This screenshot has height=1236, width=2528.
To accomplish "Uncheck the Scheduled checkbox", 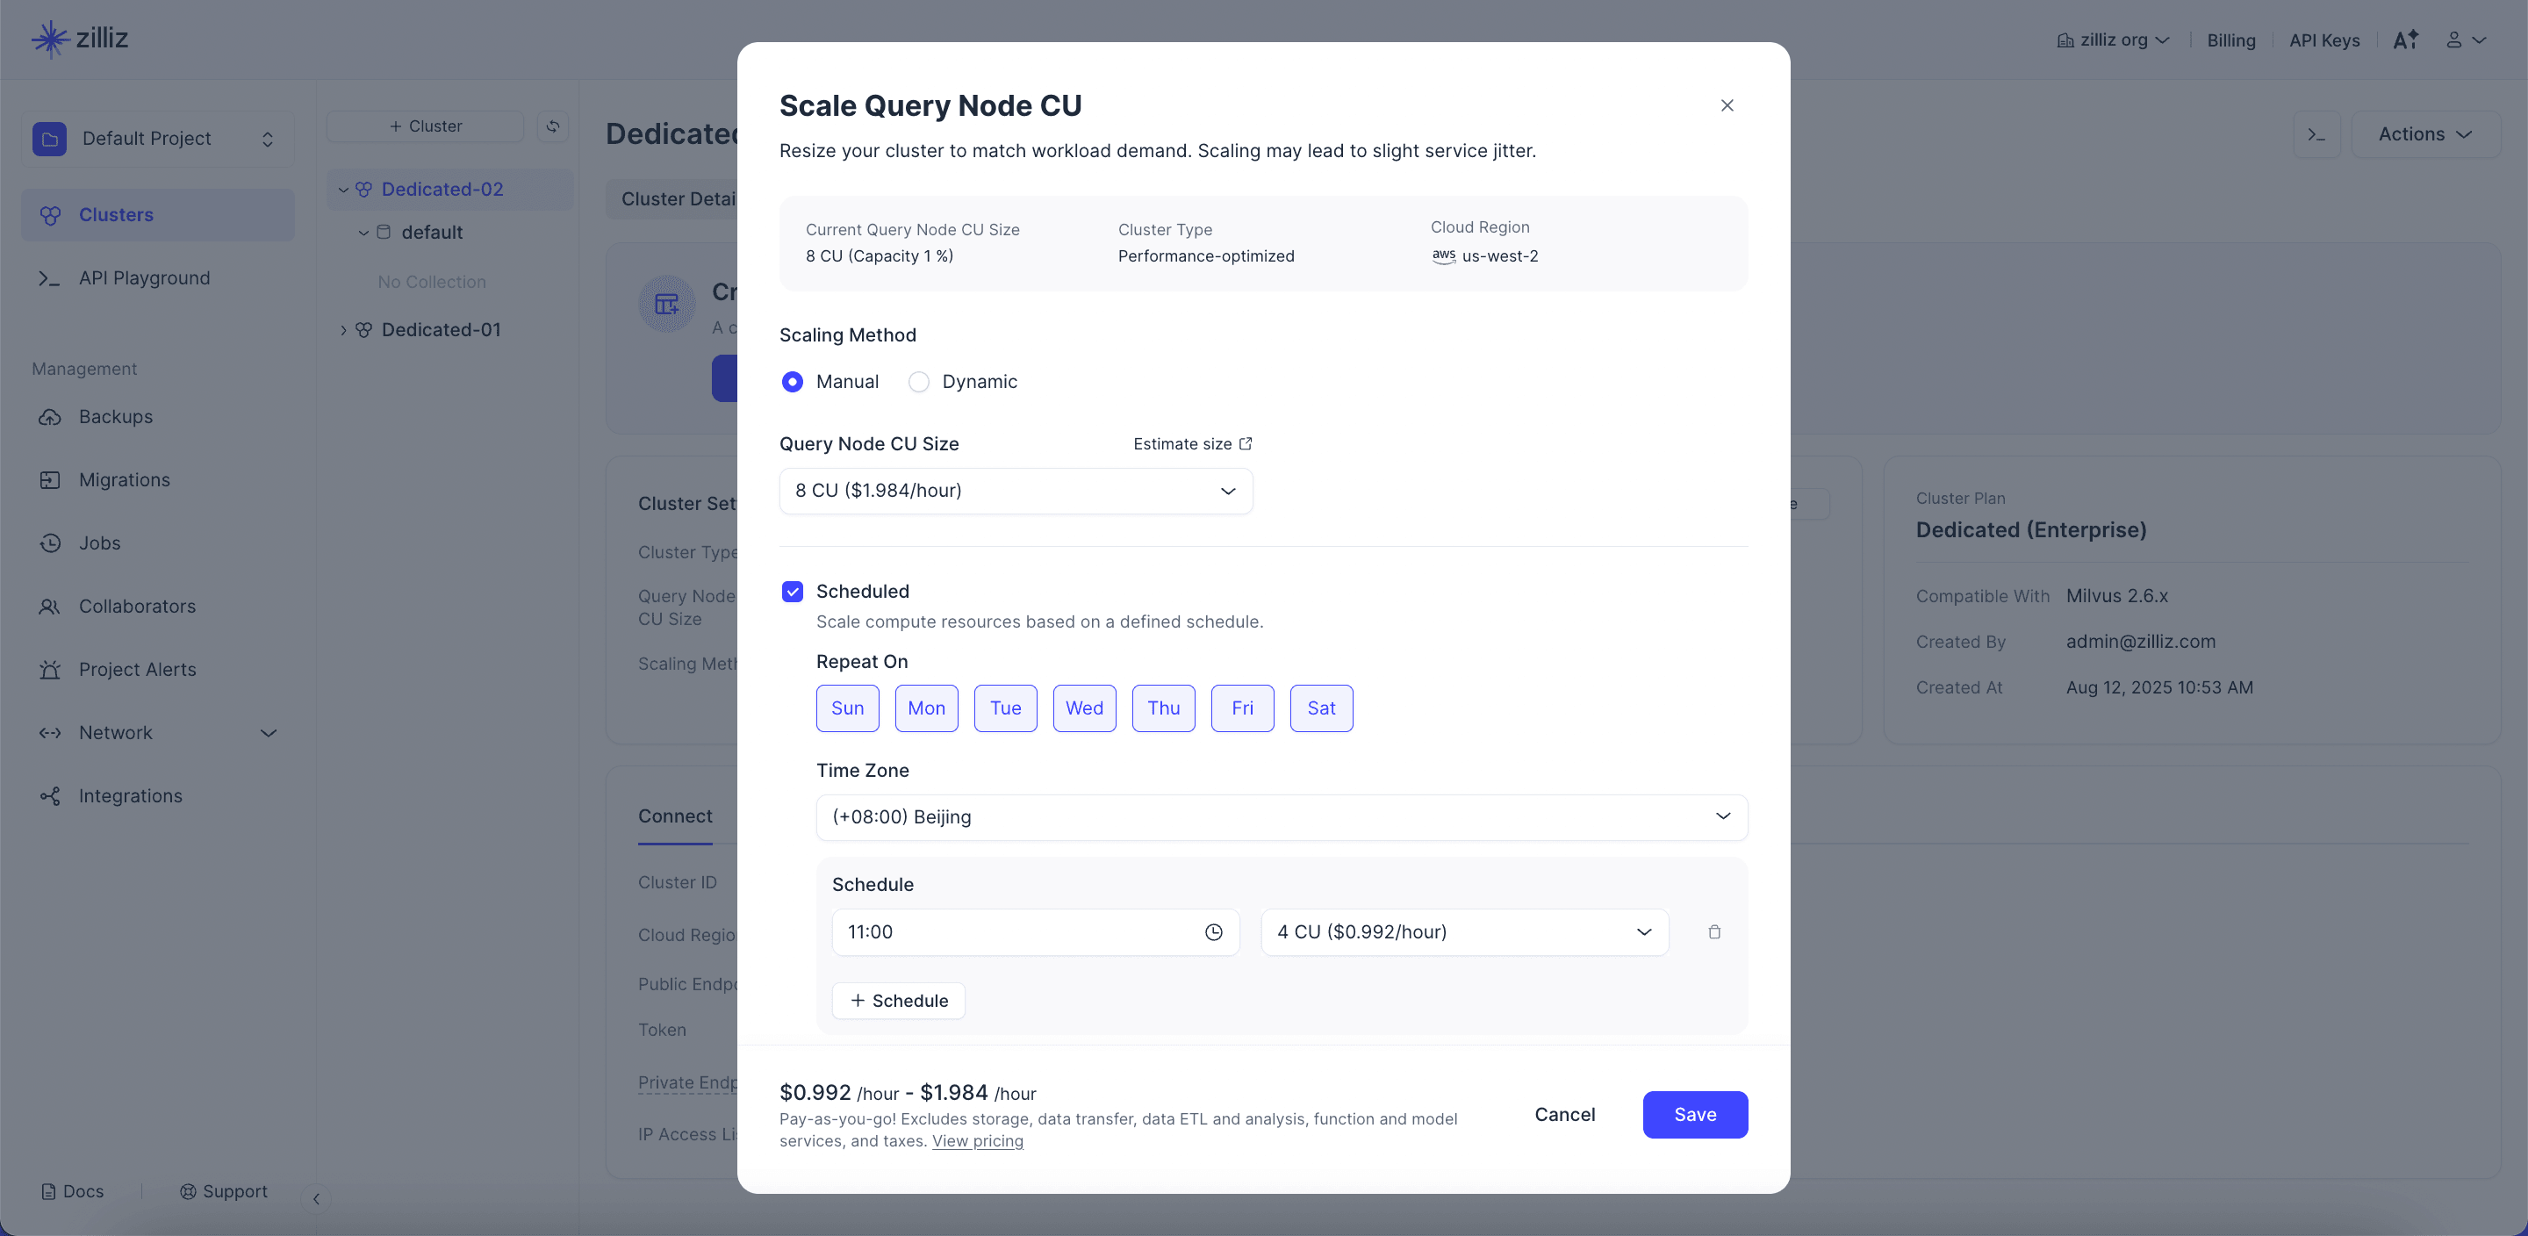I will 792,591.
